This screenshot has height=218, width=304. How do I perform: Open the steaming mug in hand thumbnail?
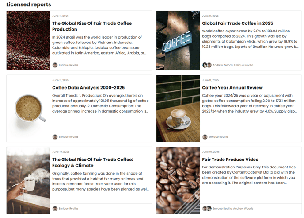28,180
